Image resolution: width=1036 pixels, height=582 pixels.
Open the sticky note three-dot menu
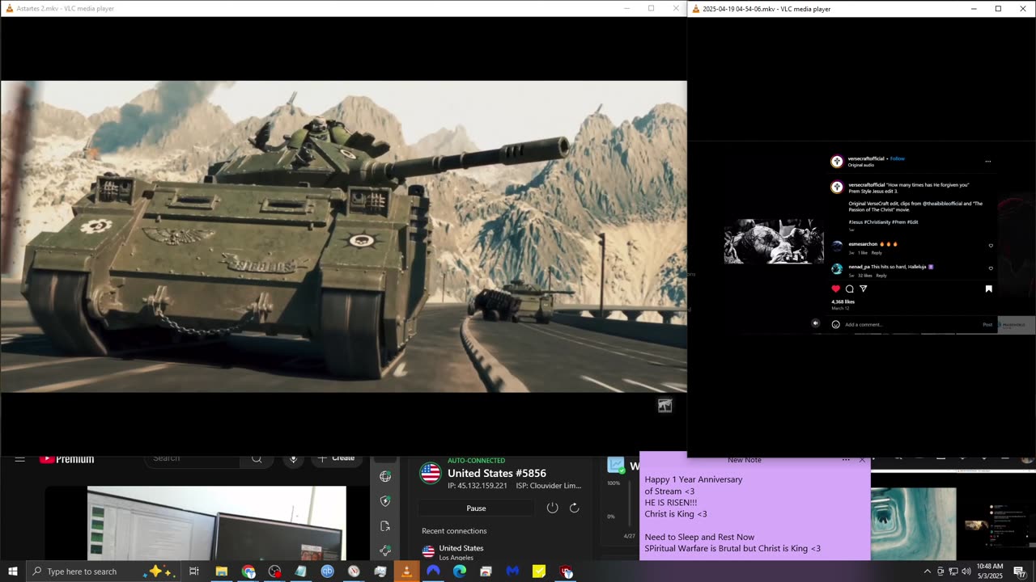click(x=846, y=460)
